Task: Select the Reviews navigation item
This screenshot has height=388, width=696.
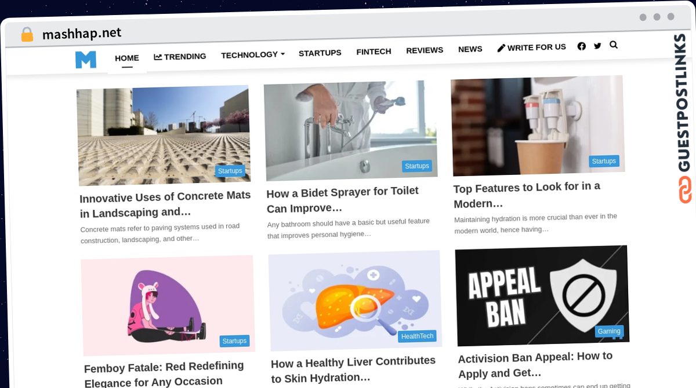Action: [425, 50]
